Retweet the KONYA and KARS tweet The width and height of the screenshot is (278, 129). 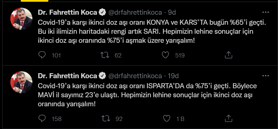(105, 55)
